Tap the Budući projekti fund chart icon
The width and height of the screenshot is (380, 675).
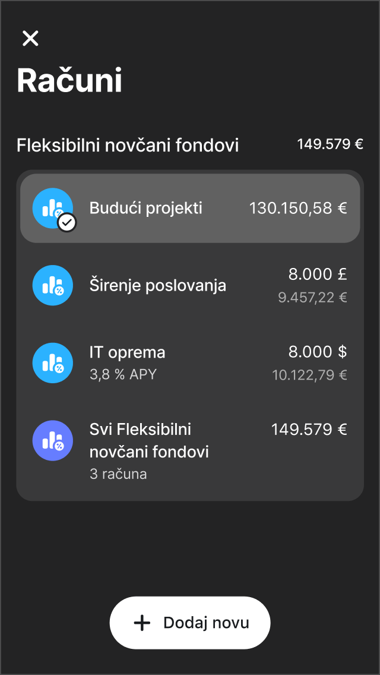click(52, 208)
